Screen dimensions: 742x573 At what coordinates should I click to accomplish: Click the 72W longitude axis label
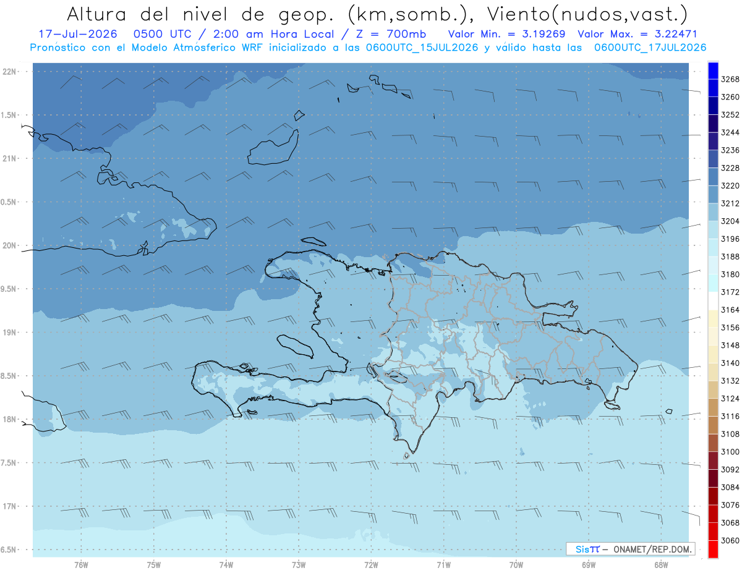[x=372, y=565]
